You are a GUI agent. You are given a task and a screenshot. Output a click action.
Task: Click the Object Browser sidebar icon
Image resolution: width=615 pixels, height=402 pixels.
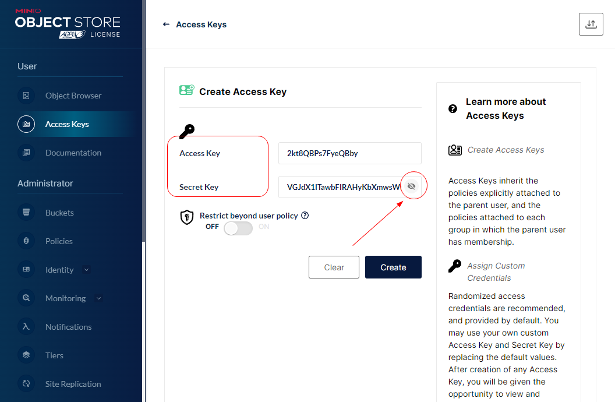(x=26, y=96)
